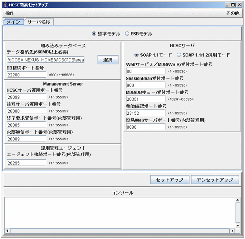Click the アンセットアップ button

click(215, 180)
